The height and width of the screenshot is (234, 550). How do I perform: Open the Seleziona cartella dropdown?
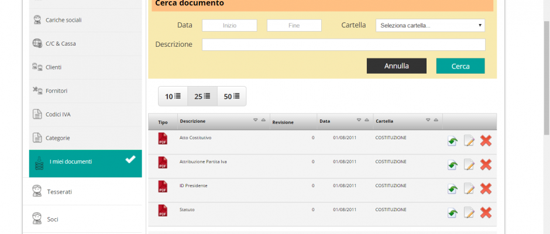pos(431,26)
